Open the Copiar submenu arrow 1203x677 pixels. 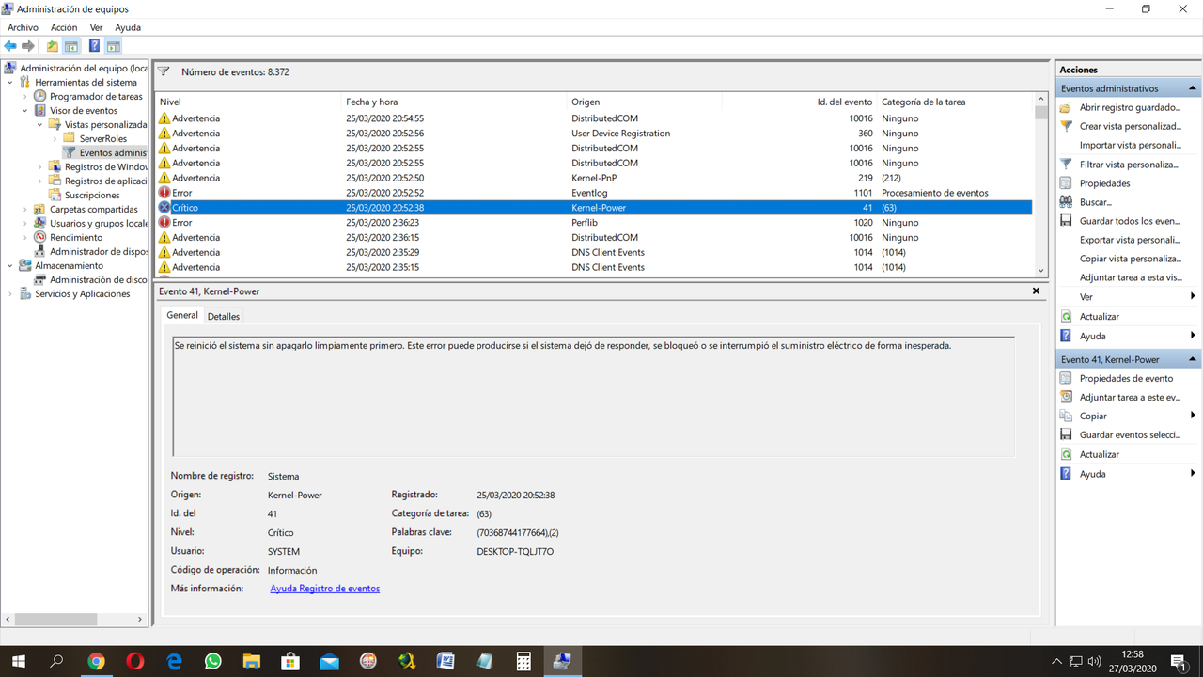tap(1193, 416)
